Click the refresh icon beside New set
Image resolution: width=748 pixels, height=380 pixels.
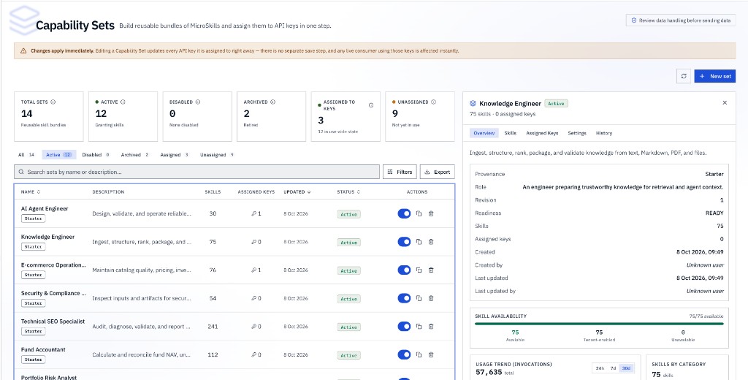click(x=684, y=77)
